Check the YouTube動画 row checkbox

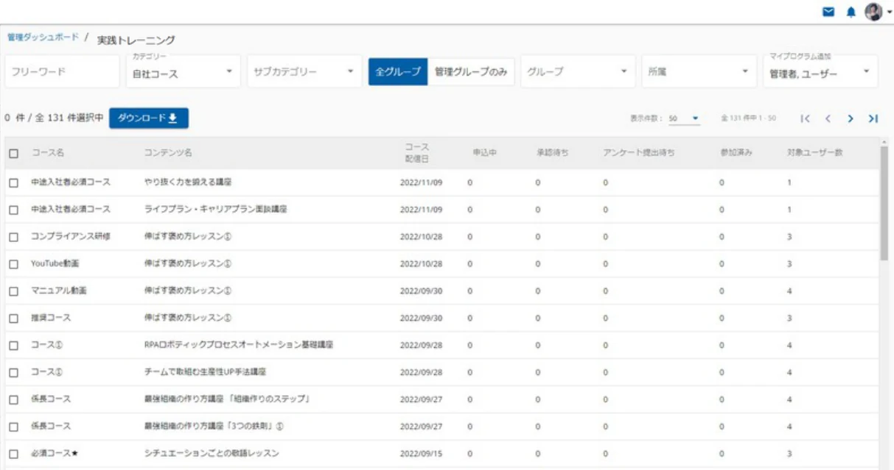point(13,264)
